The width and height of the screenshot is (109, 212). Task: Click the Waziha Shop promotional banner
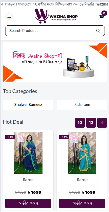[55, 62]
